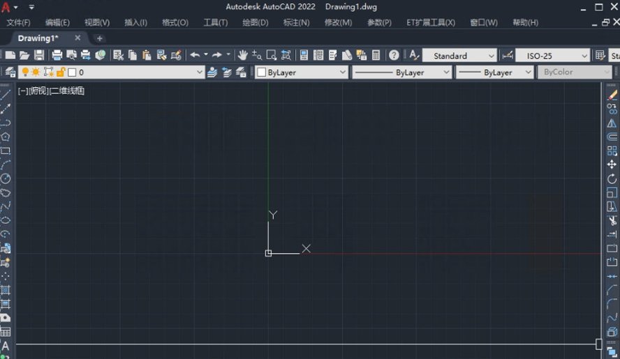Click layer 0 color swatch
620x359 pixels.
coord(72,72)
